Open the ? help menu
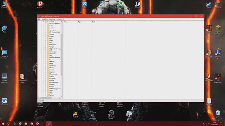This screenshot has width=225, height=126. click(x=63, y=19)
